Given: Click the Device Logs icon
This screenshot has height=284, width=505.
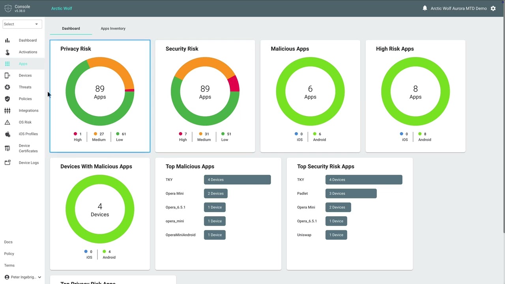Looking at the screenshot, I should tap(7, 163).
